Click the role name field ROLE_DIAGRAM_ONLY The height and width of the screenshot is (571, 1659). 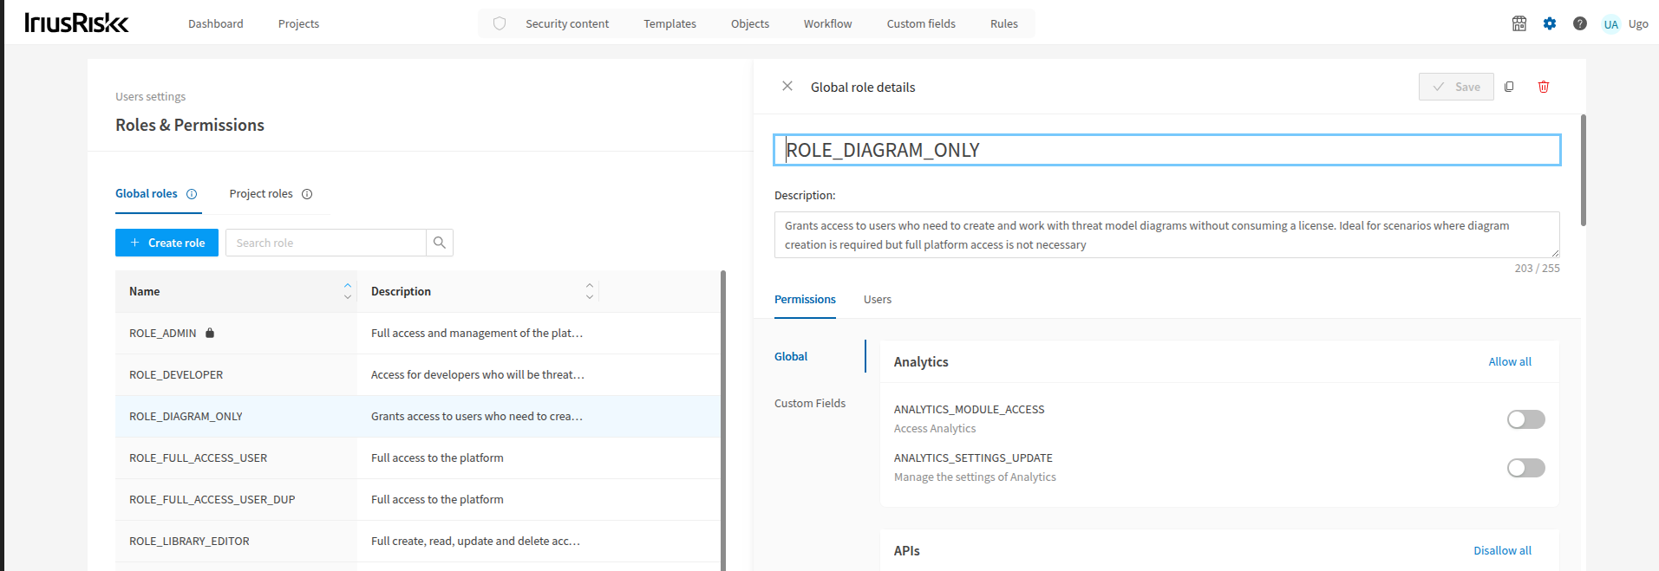[x=1167, y=150]
